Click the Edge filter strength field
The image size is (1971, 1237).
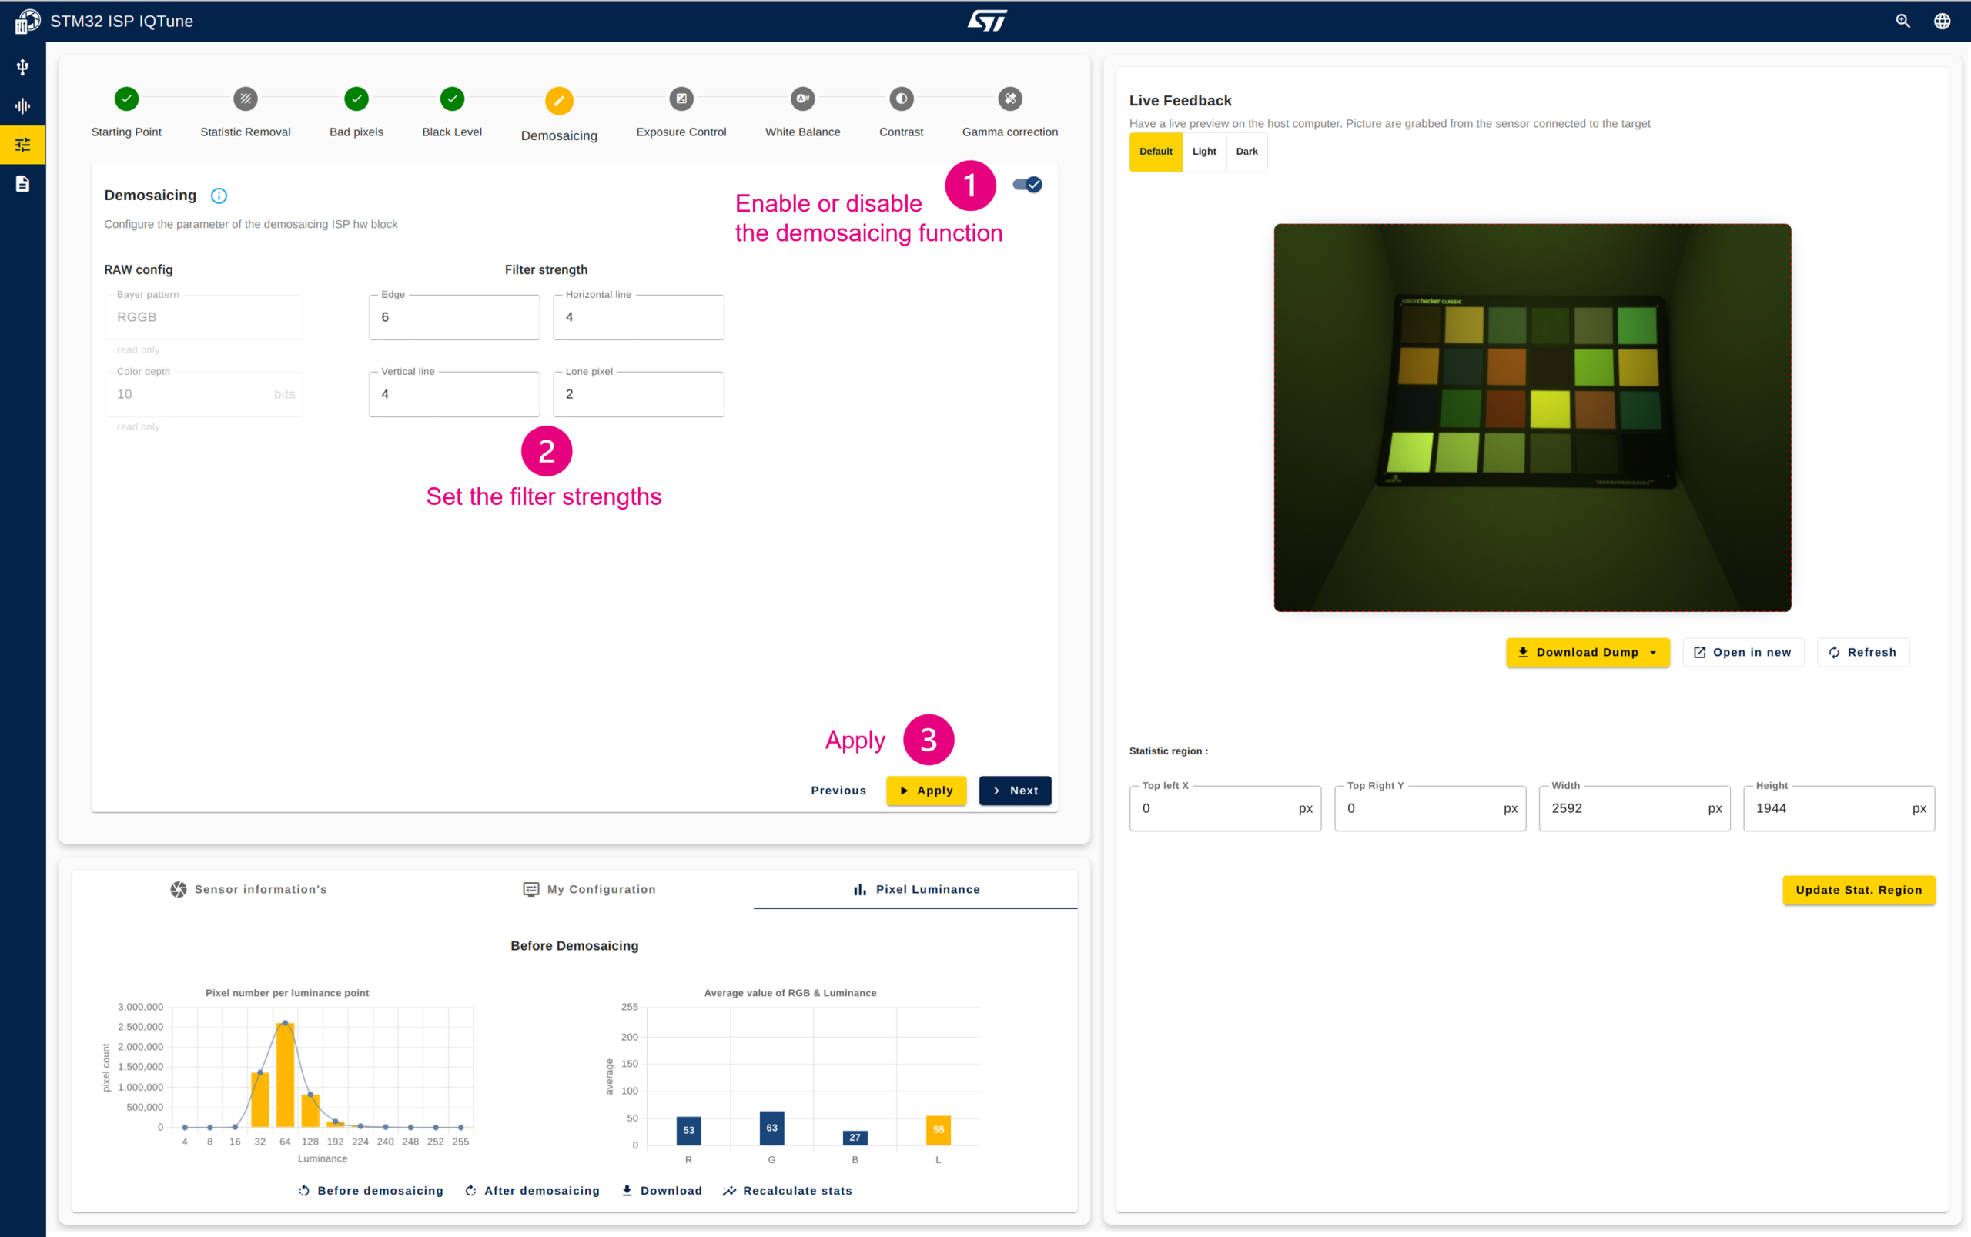(x=454, y=317)
